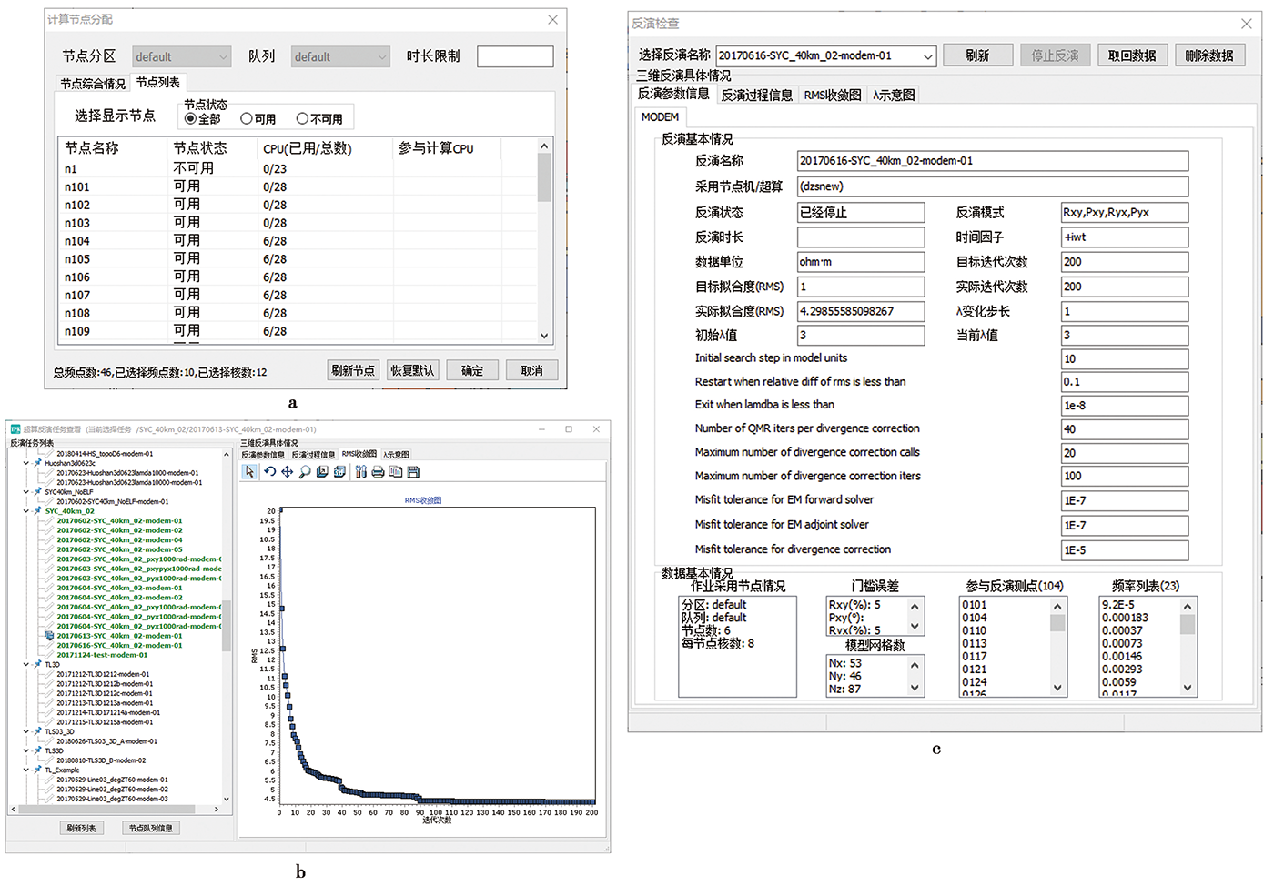Screen dimensions: 1274x886
Task: Click the 刷新列表 button
Action: [x=81, y=828]
